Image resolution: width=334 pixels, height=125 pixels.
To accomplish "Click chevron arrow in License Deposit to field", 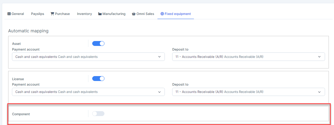I will [319, 92].
